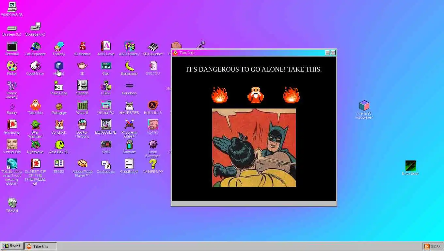
Task: Open the System (C:) drive
Action: point(12,30)
